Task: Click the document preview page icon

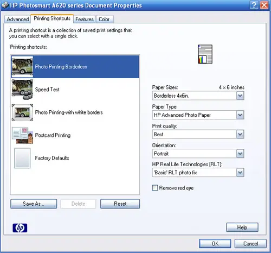Action: tap(205, 54)
